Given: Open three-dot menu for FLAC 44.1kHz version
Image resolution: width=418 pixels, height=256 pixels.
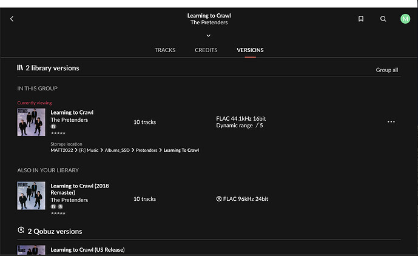Looking at the screenshot, I should click(391, 122).
